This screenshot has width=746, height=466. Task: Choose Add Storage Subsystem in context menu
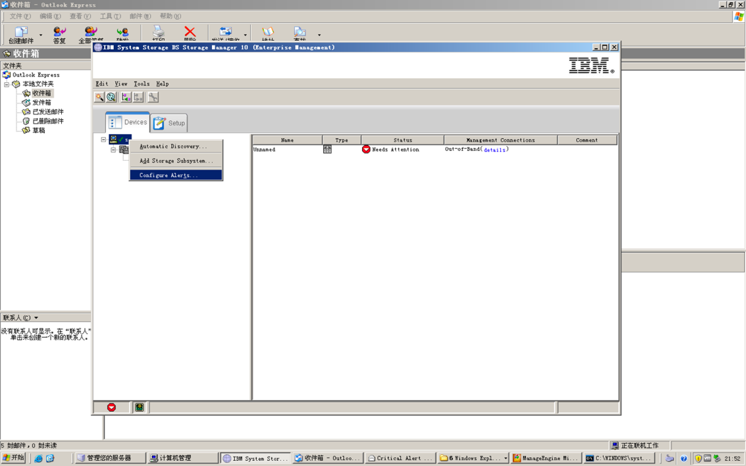tap(176, 161)
